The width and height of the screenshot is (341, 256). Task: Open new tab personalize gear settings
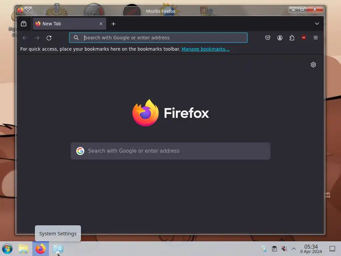[313, 65]
